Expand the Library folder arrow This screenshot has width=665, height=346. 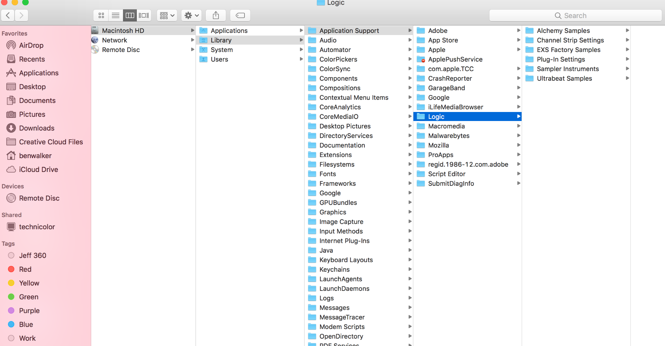click(x=301, y=40)
